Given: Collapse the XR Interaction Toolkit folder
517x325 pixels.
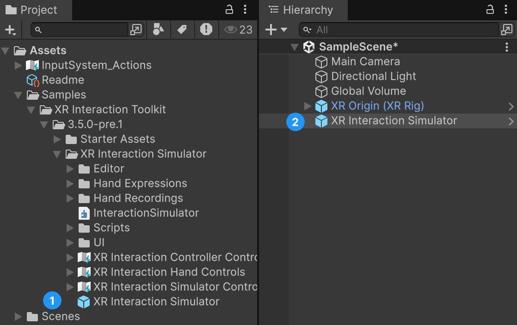Looking at the screenshot, I should coord(31,110).
